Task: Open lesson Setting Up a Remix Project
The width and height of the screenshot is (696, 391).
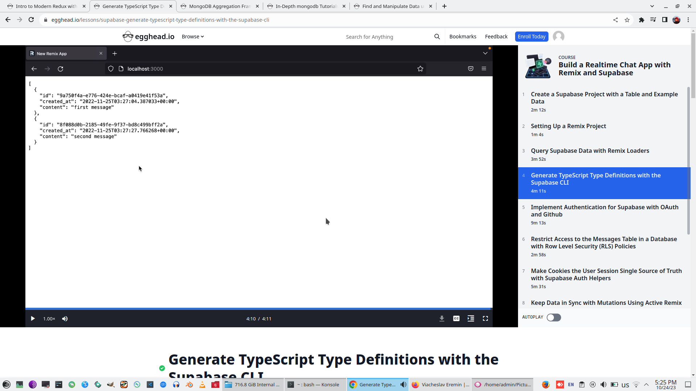Action: point(568,126)
